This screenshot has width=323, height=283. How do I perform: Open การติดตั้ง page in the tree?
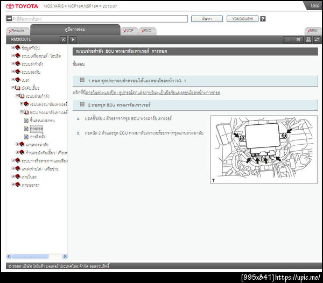tap(38, 137)
